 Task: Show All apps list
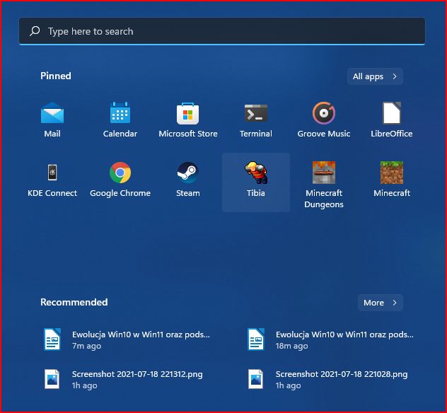[375, 76]
